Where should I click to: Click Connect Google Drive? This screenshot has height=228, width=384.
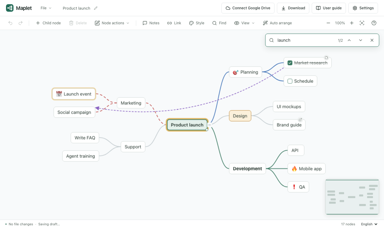pos(248,8)
